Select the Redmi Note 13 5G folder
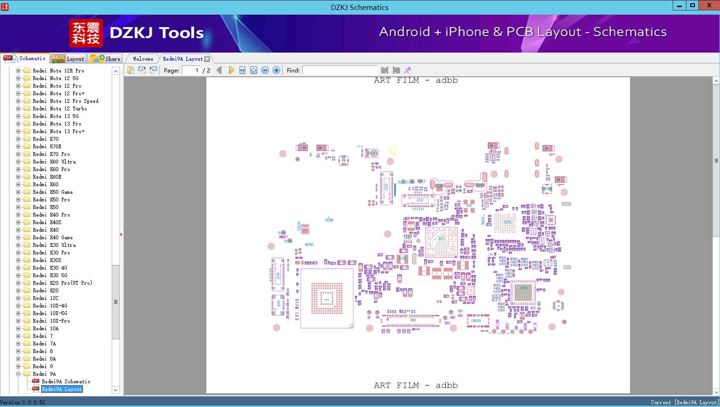This screenshot has width=720, height=407. tap(56, 116)
